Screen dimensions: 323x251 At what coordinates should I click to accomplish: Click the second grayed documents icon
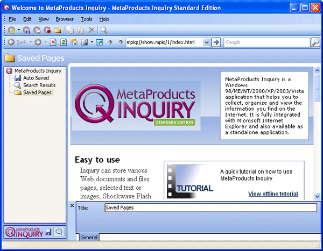click(x=80, y=30)
